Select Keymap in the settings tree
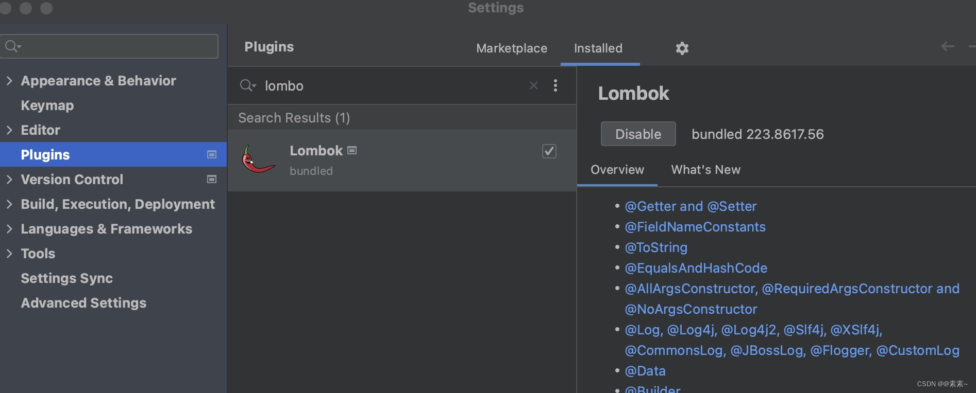The height and width of the screenshot is (393, 976). [47, 105]
